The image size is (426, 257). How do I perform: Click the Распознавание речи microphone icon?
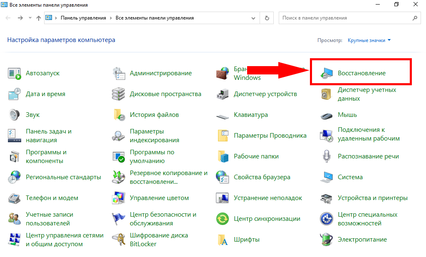tap(326, 156)
